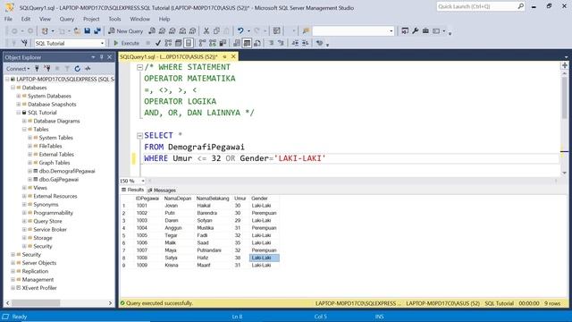Open the Project menu
The width and height of the screenshot is (572, 322).
pos(91,19)
